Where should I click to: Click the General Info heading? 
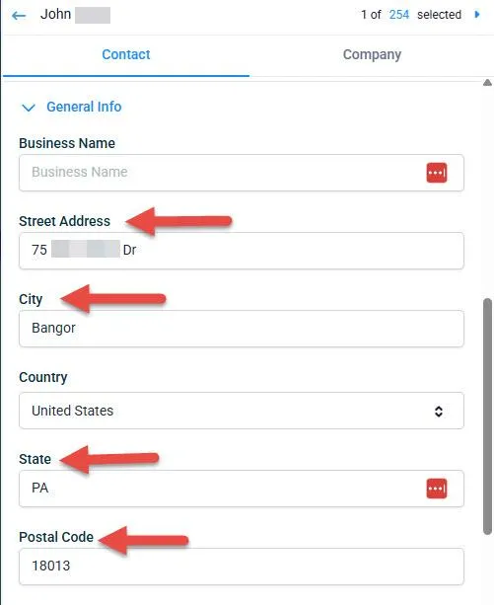coord(84,107)
